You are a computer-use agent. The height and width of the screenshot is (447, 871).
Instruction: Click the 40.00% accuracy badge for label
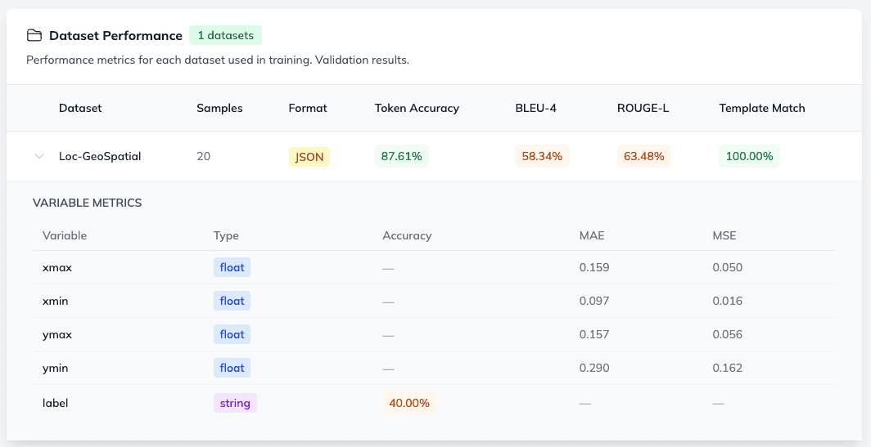pyautogui.click(x=408, y=403)
